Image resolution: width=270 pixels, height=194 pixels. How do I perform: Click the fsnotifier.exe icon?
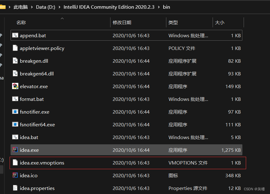click(x=15, y=112)
